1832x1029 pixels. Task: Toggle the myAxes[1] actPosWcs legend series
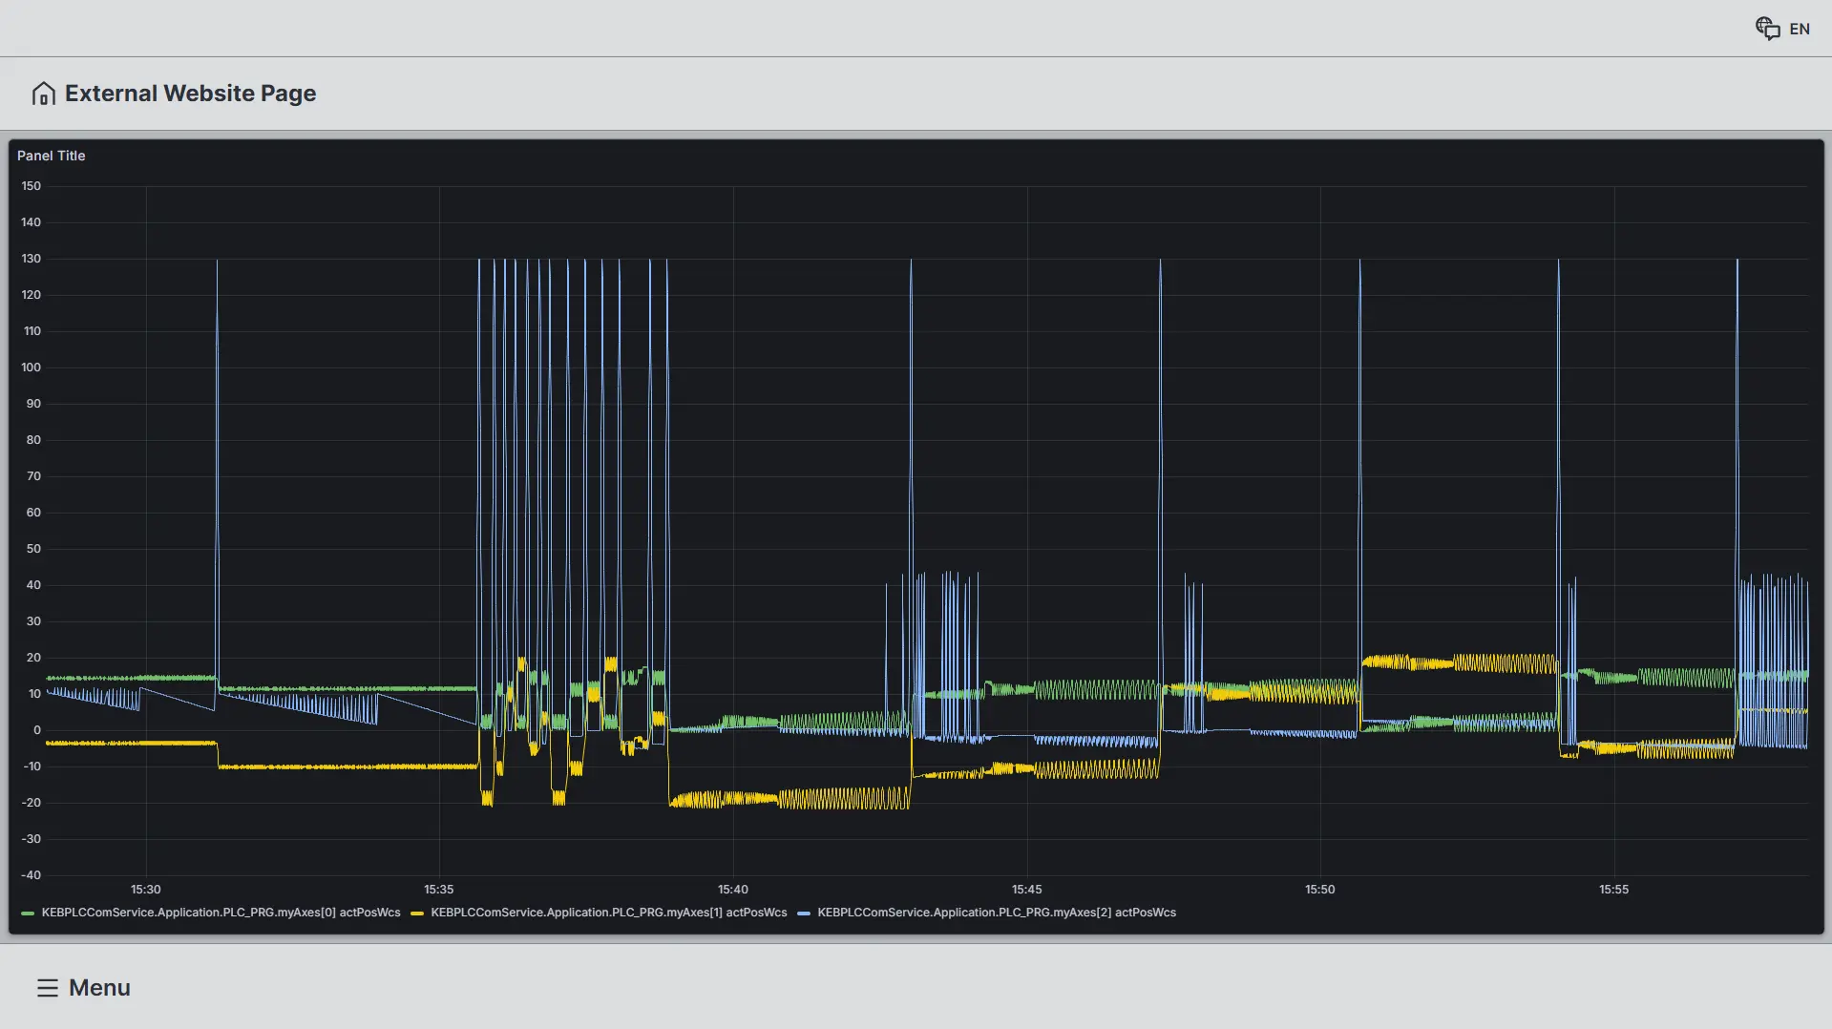608,913
